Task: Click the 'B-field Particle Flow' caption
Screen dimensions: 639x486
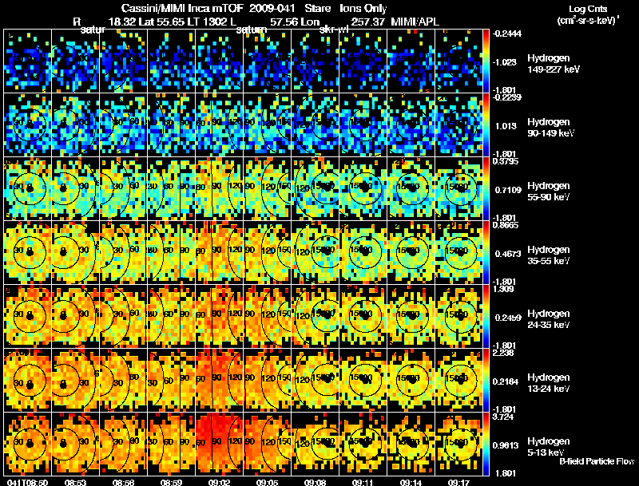Action: coord(597,461)
